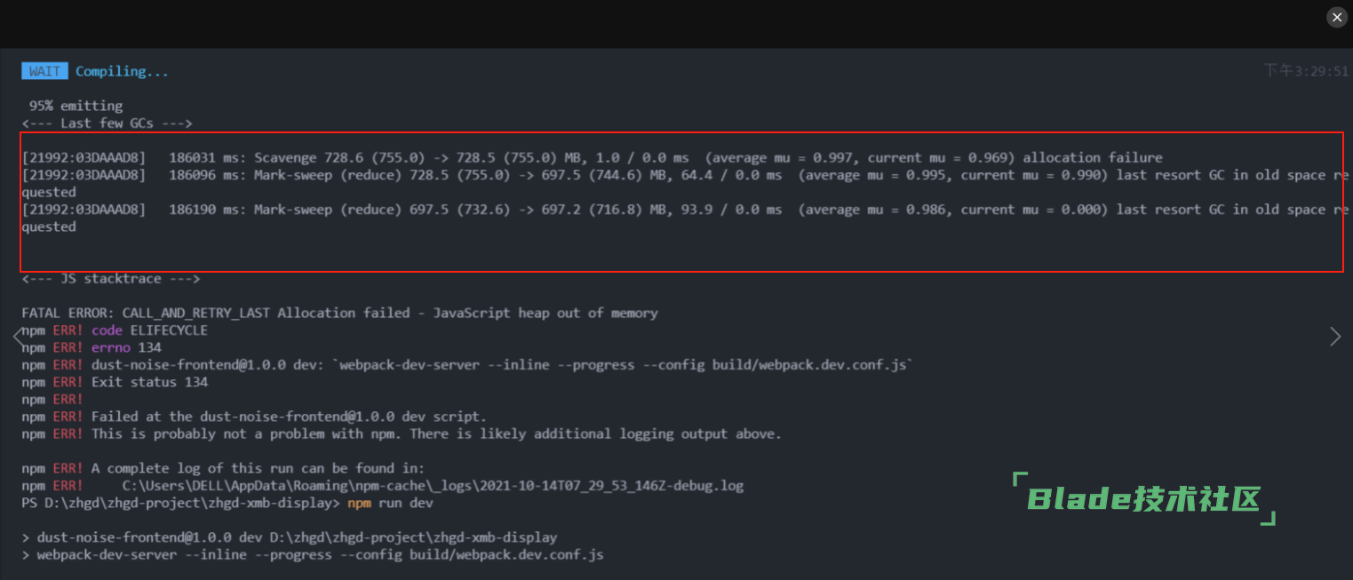Click the 下午3:29:51 timestamp
1353x580 pixels.
pyautogui.click(x=1306, y=71)
